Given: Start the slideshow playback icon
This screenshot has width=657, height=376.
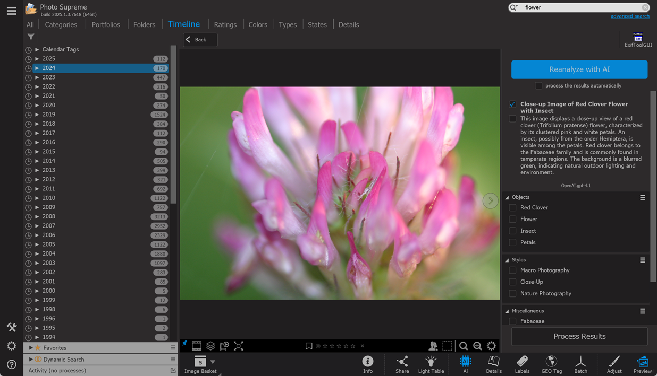Looking at the screenshot, I should [x=224, y=346].
